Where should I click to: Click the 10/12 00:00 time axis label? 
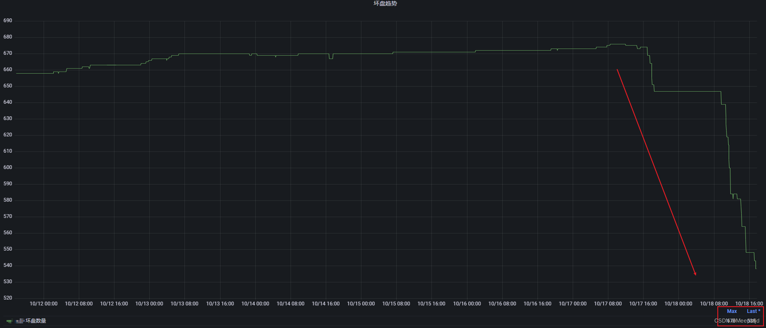pos(44,304)
